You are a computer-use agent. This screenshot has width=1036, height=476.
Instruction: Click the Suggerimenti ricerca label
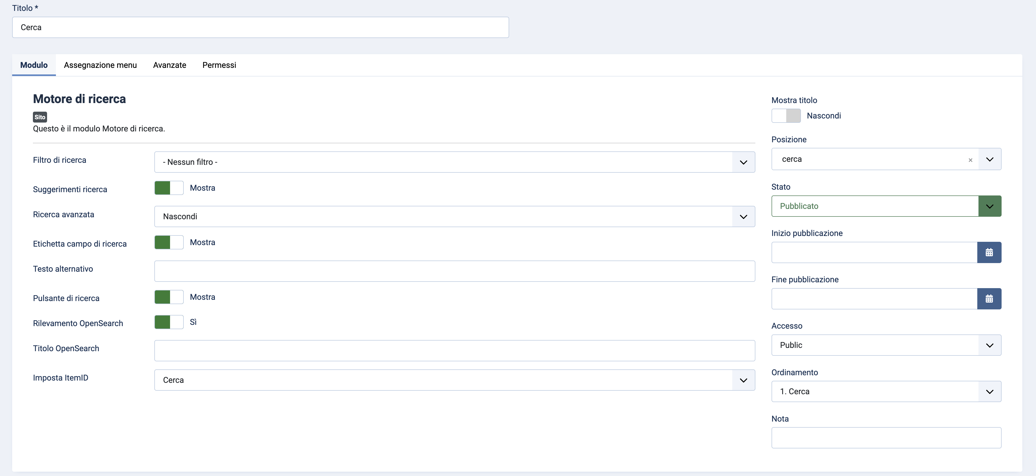click(70, 189)
